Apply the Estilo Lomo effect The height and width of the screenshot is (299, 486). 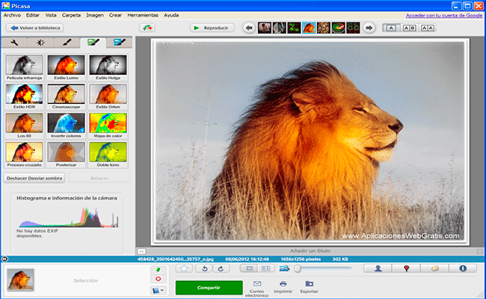(x=66, y=67)
